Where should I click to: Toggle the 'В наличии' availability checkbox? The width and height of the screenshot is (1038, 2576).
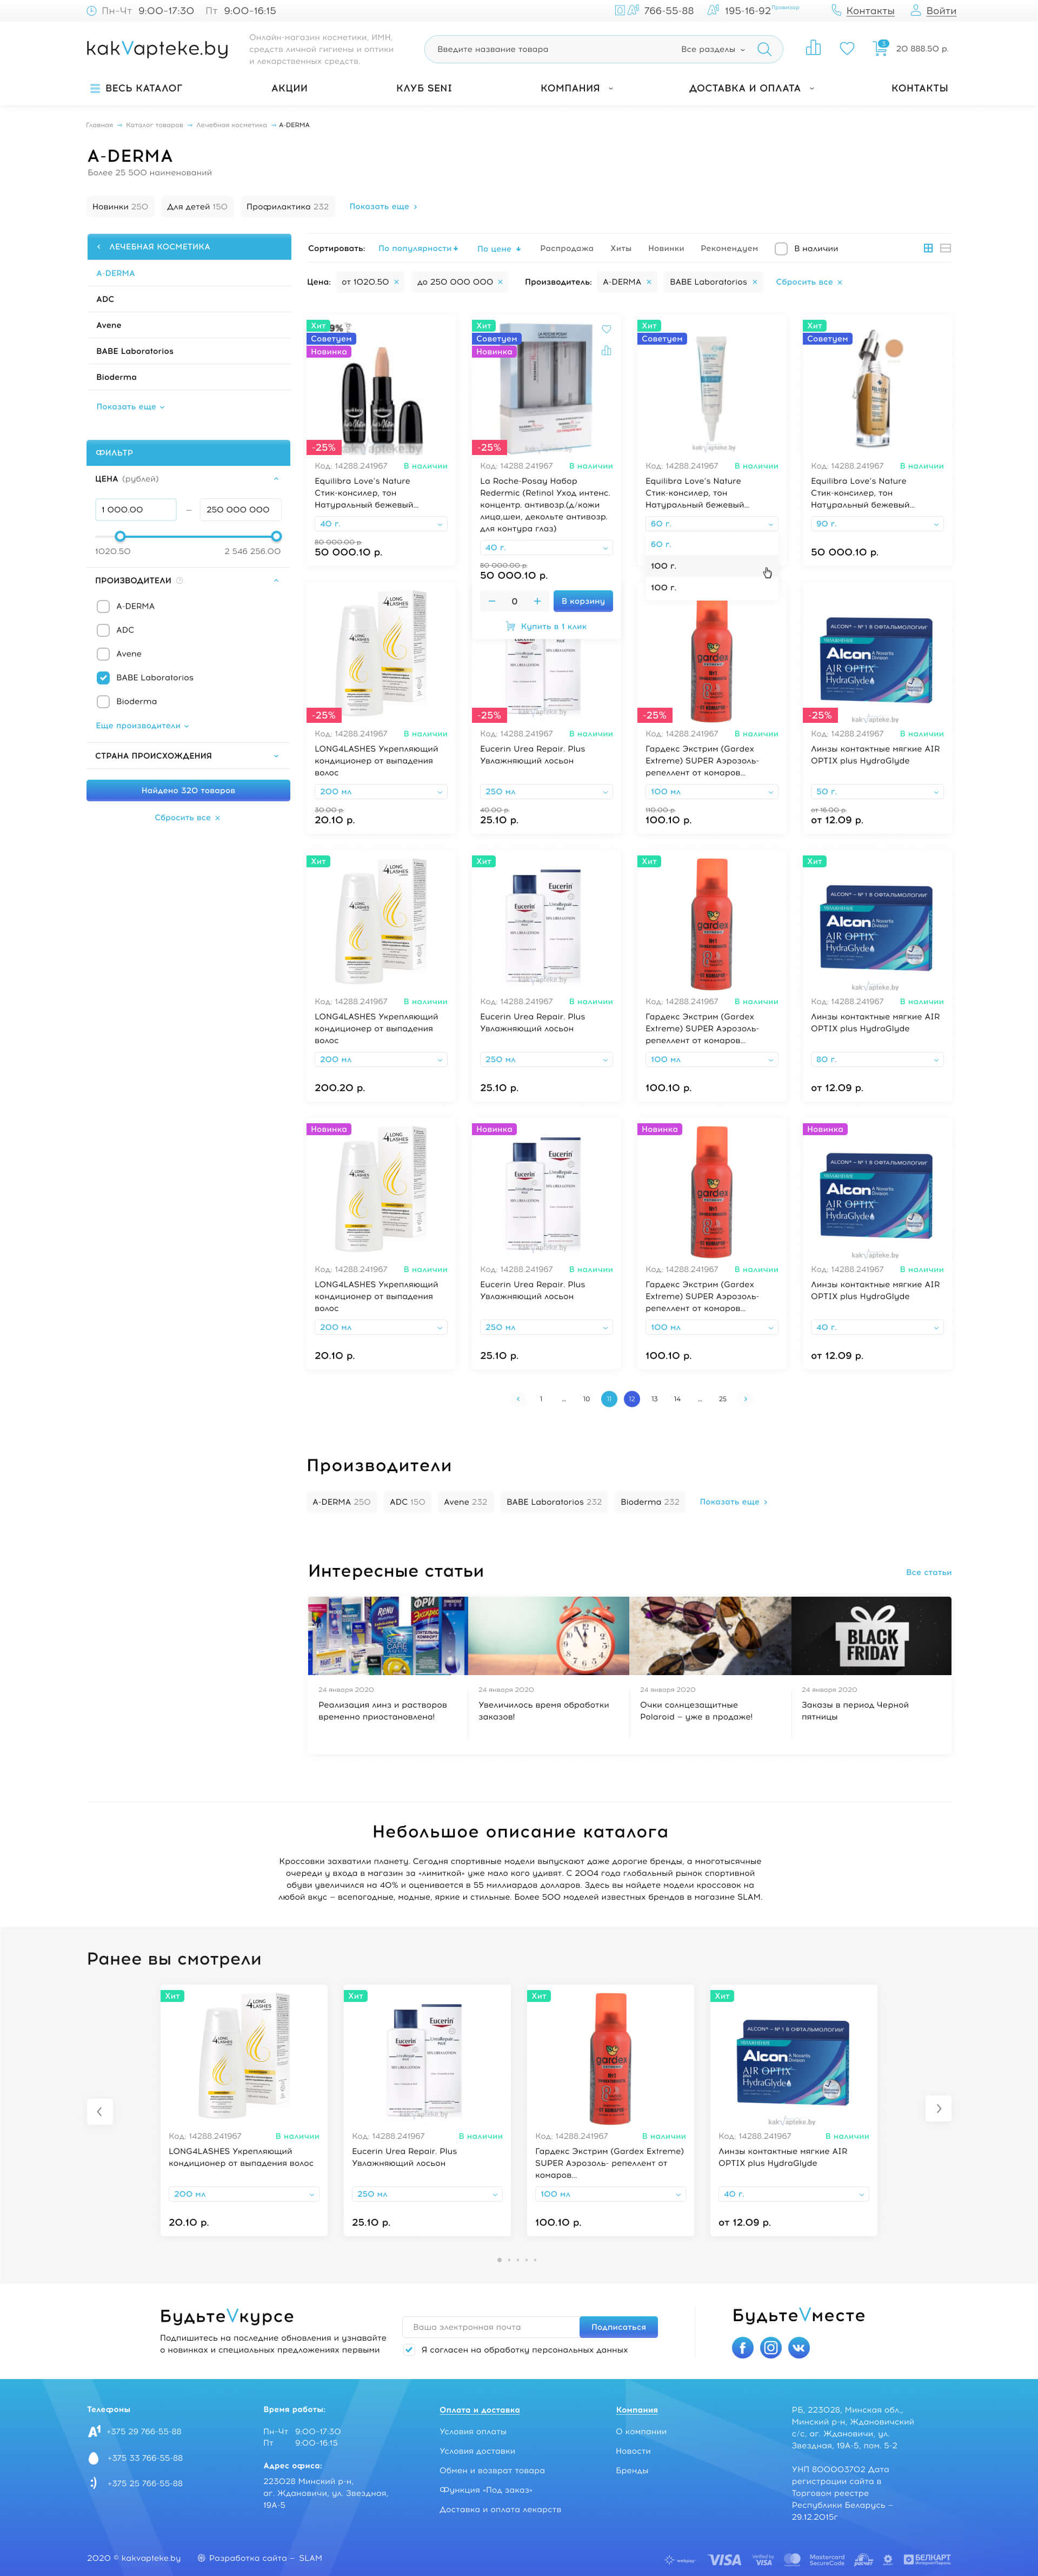point(781,248)
